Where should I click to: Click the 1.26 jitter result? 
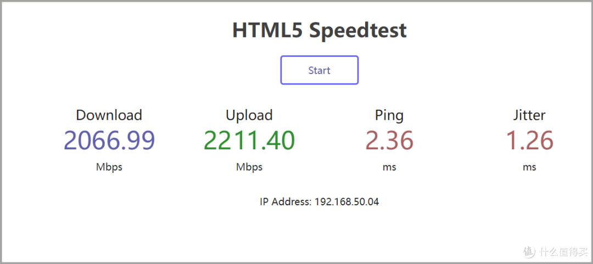coord(529,141)
